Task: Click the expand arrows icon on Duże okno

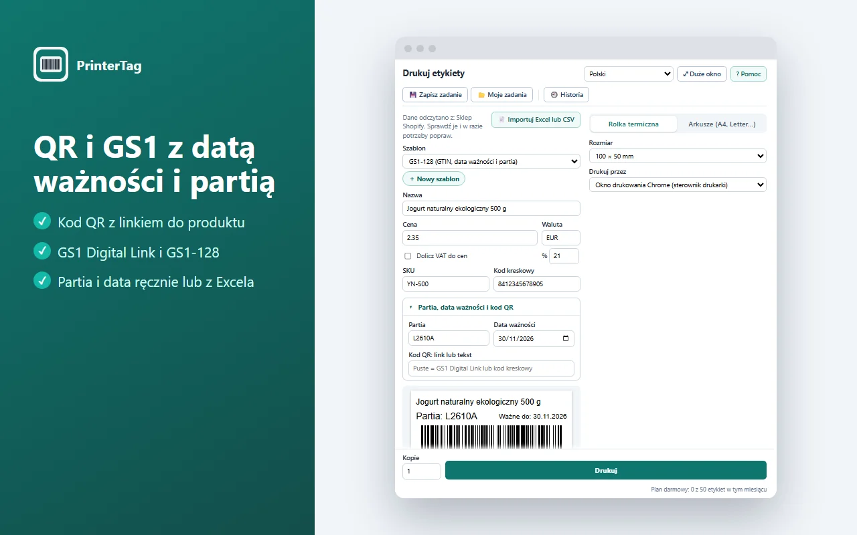Action: 685,74
